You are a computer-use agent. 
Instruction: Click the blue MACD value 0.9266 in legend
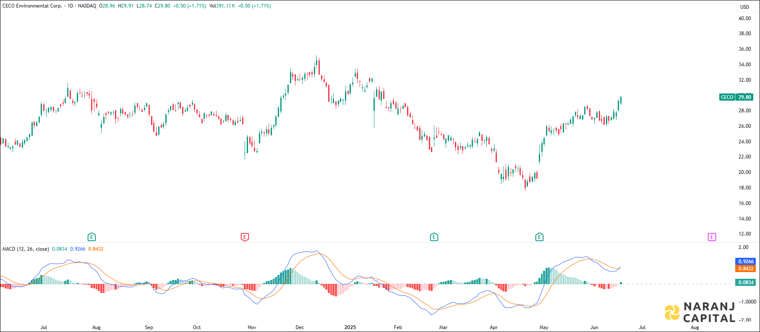pos(78,249)
